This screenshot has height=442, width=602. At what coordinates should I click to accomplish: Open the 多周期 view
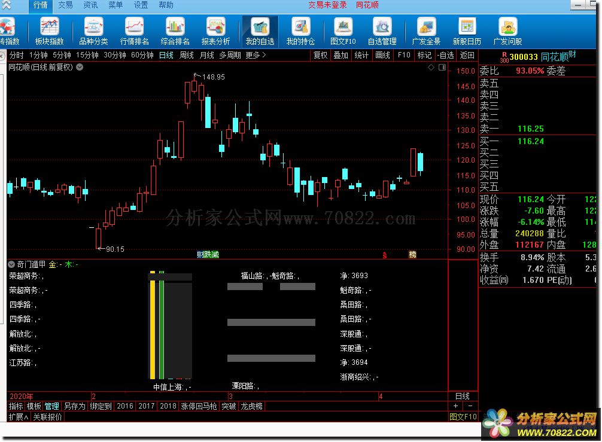click(x=230, y=55)
